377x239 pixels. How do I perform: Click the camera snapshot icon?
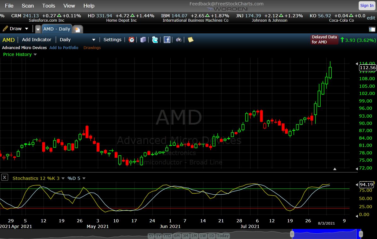pyautogui.click(x=179, y=40)
